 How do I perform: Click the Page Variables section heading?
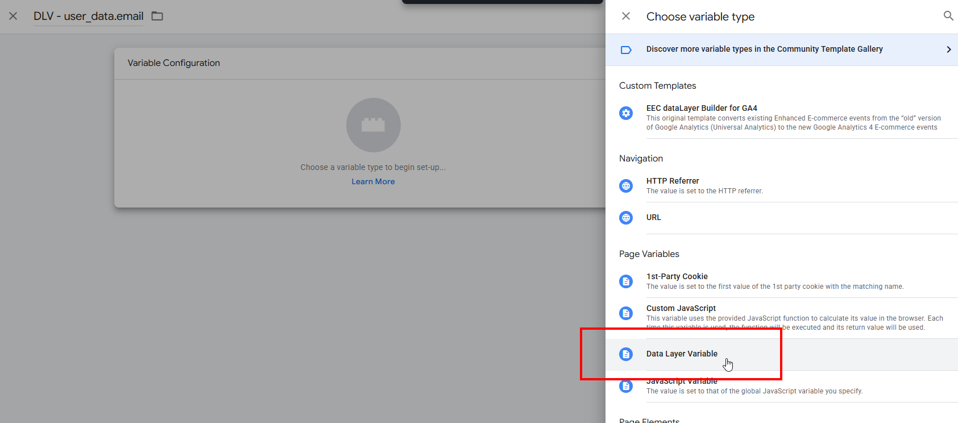coord(649,254)
